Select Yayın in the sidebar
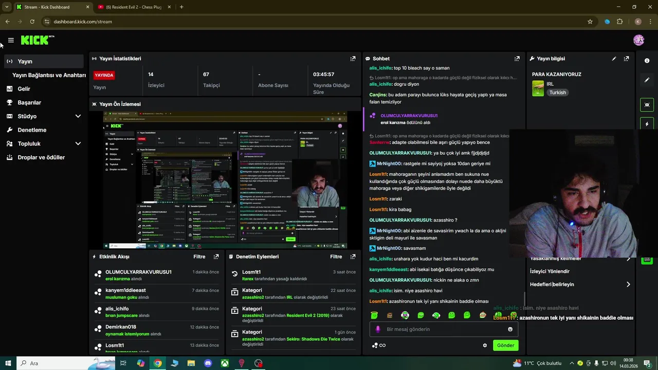658x370 pixels. pyautogui.click(x=43, y=61)
